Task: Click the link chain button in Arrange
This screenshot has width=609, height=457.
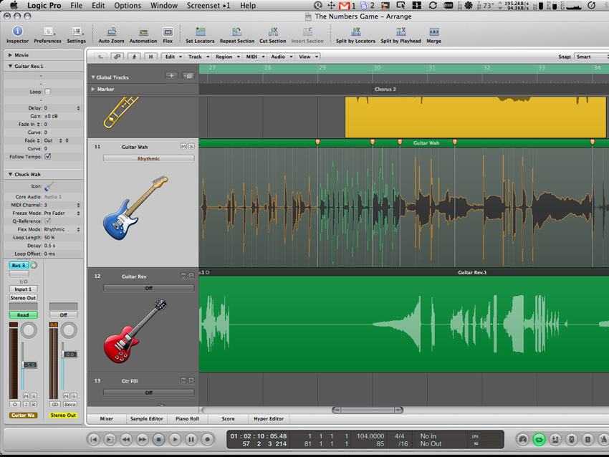Action: [117, 57]
